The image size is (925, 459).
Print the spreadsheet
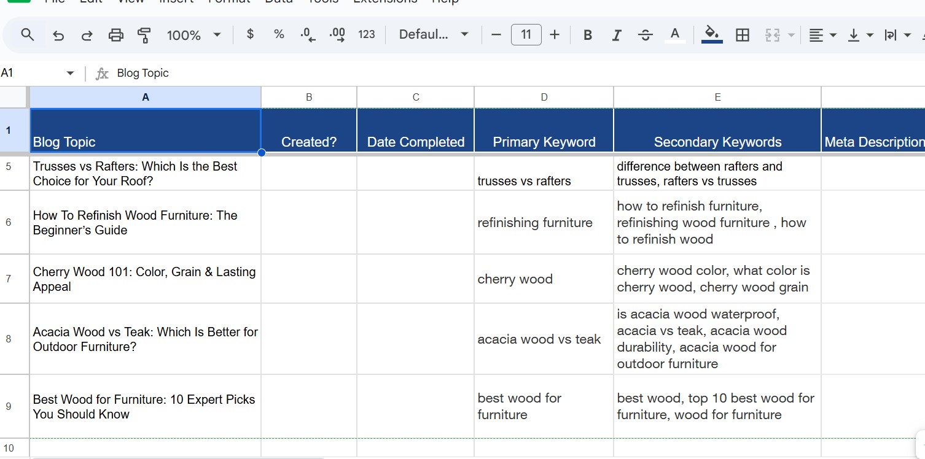(x=115, y=35)
